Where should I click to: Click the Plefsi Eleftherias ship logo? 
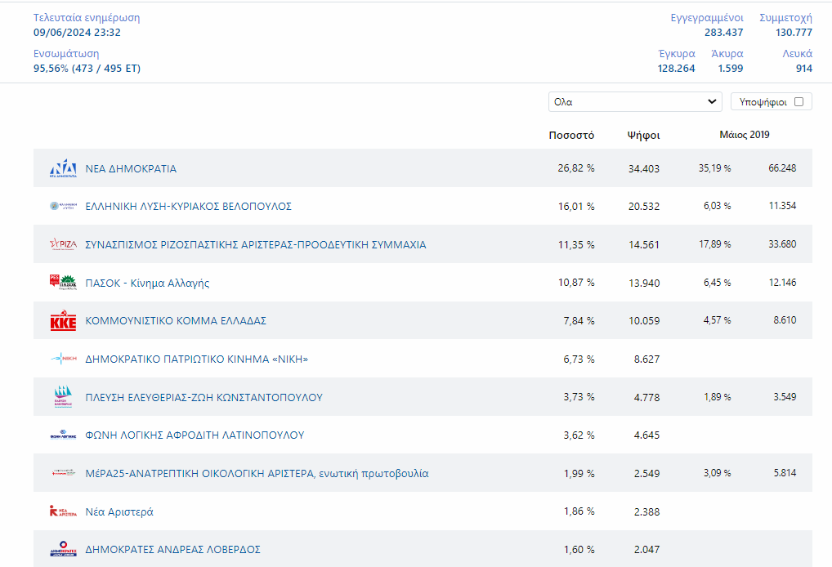pos(63,397)
